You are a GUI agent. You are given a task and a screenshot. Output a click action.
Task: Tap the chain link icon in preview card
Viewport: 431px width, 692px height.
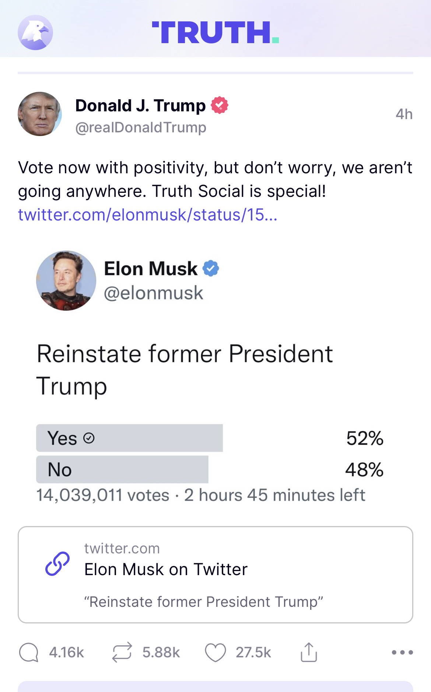[x=57, y=564]
